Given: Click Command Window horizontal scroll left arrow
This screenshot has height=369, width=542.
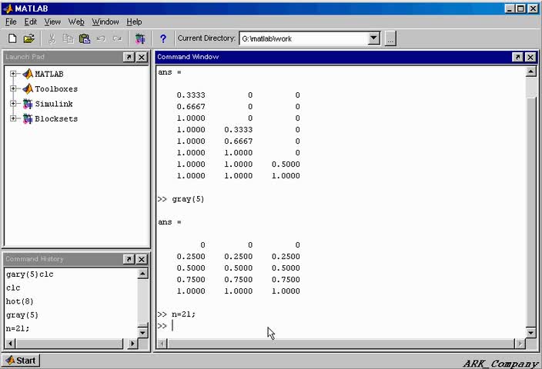Looking at the screenshot, I should 162,344.
